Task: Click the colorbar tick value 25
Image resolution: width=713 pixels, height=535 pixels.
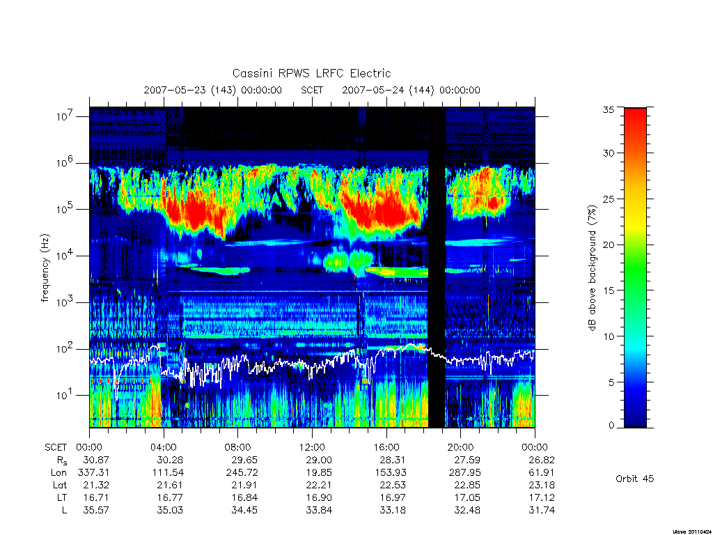Action: [608, 199]
